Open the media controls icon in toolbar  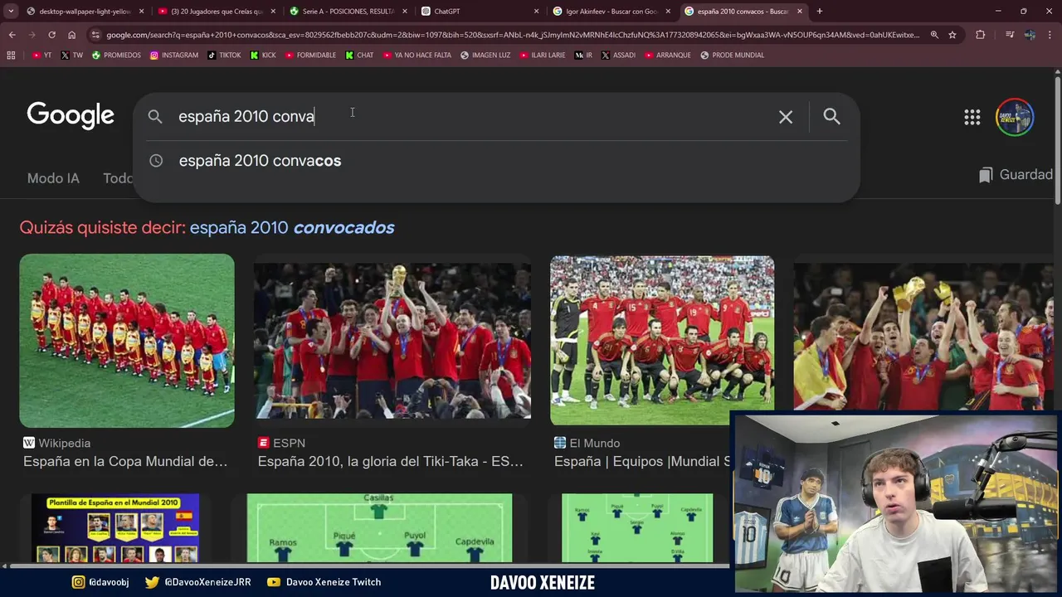(x=1010, y=35)
